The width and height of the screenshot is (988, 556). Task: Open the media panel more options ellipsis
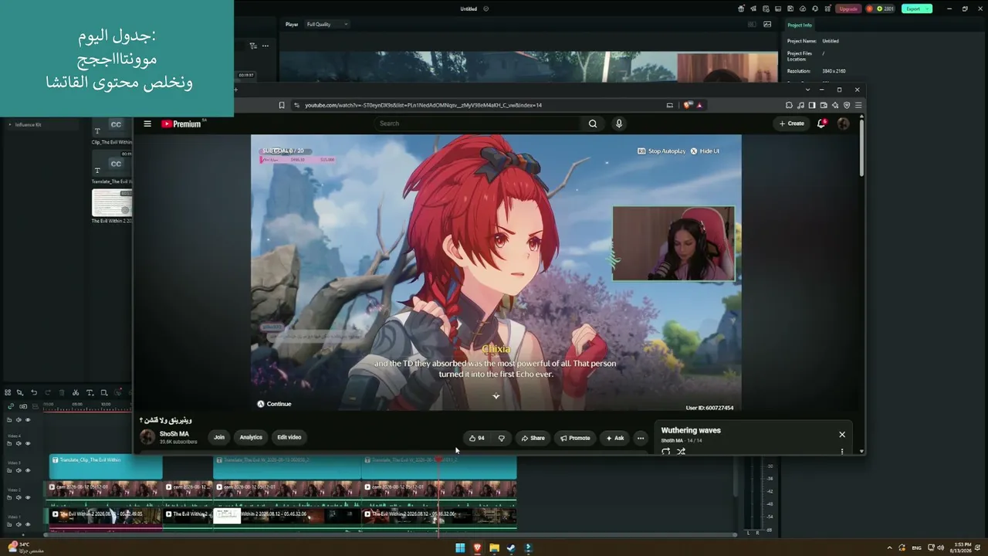(x=266, y=46)
